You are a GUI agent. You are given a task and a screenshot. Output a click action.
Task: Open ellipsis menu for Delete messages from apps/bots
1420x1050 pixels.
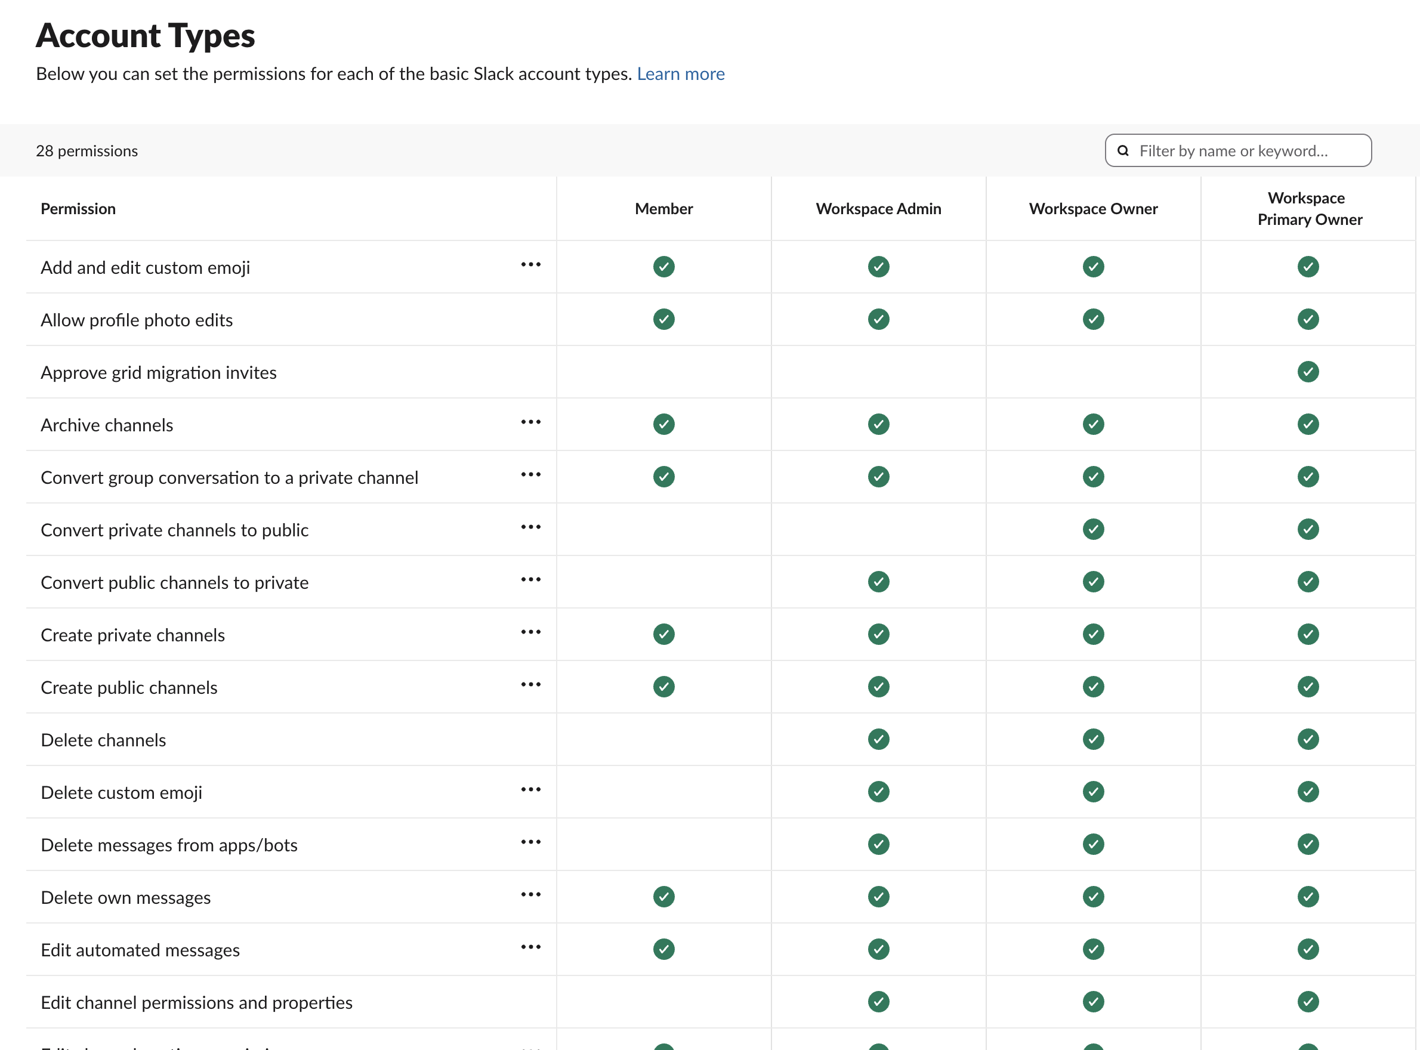click(531, 842)
